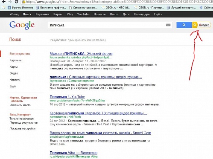Viewport: 213px width, 159px height.
Task: Select Только на русском filter
Action: (x=22, y=119)
